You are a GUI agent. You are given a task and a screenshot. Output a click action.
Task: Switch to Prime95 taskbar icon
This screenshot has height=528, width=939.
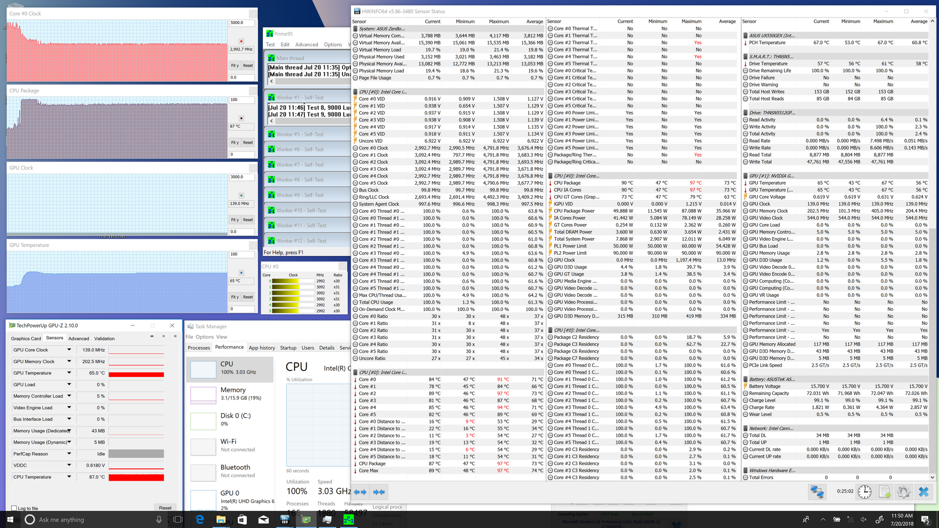pyautogui.click(x=349, y=520)
